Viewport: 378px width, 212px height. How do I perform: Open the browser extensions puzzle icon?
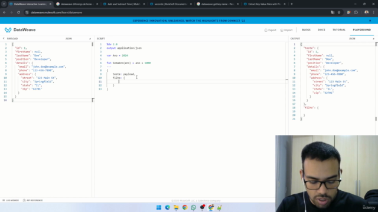coord(356,12)
